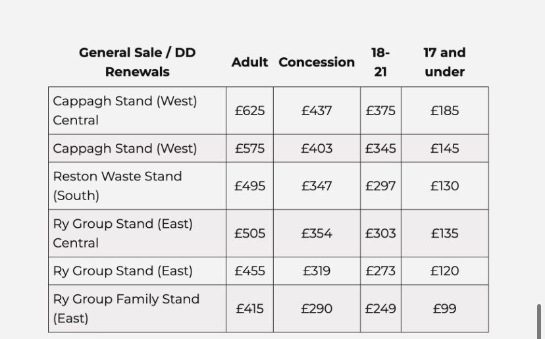This screenshot has height=339, width=545.
Task: Click the £99 price for 17 and under
Action: pos(444,309)
